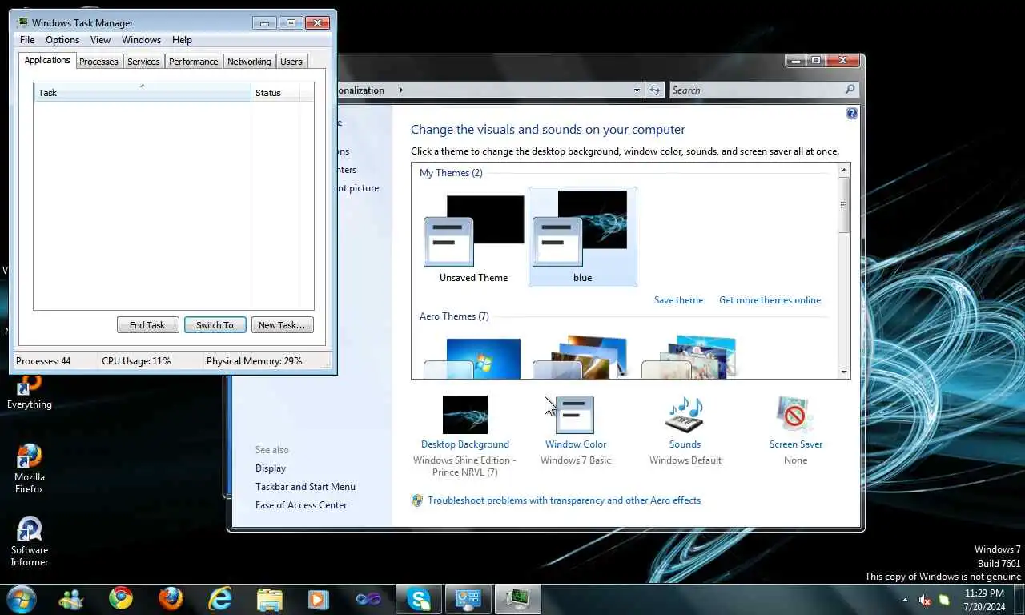Viewport: 1025px width, 615px height.
Task: Switch to the Networking tab
Action: point(249,62)
